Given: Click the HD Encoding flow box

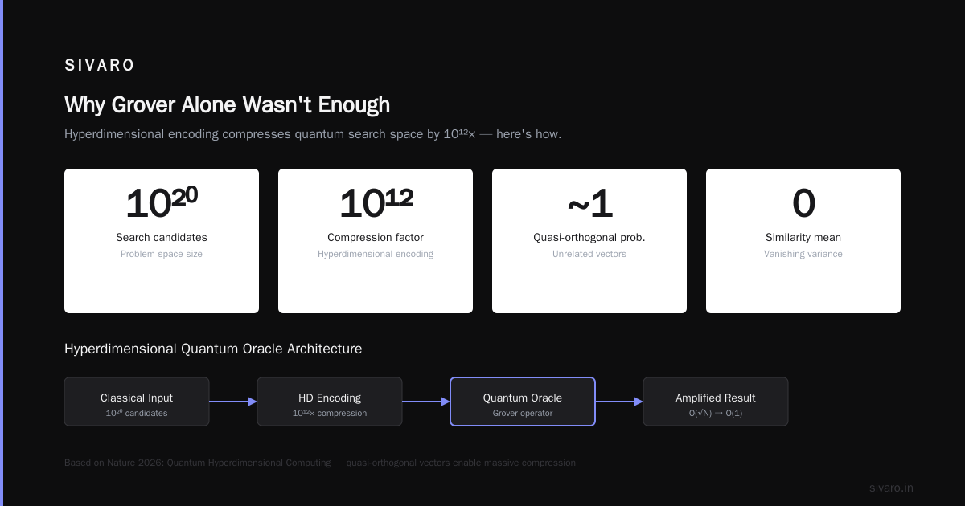Looking at the screenshot, I should coord(330,402).
